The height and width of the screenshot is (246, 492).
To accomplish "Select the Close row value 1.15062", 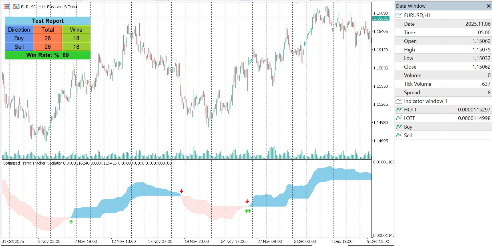I will (481, 67).
